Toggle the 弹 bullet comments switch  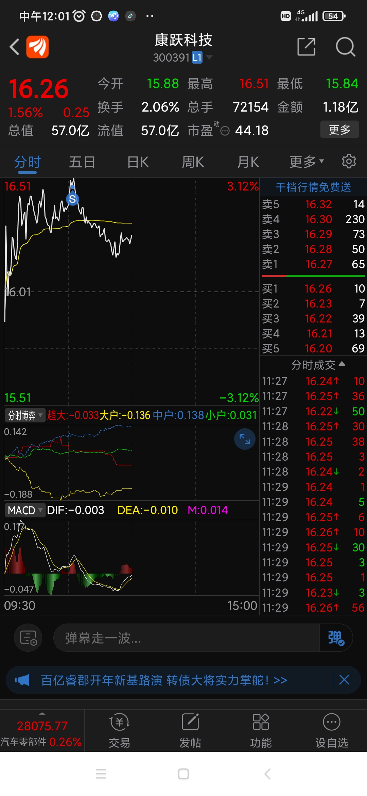[336, 638]
